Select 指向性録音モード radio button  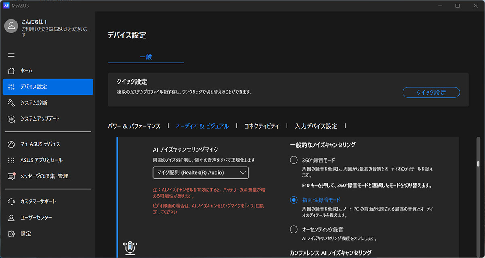coord(294,200)
